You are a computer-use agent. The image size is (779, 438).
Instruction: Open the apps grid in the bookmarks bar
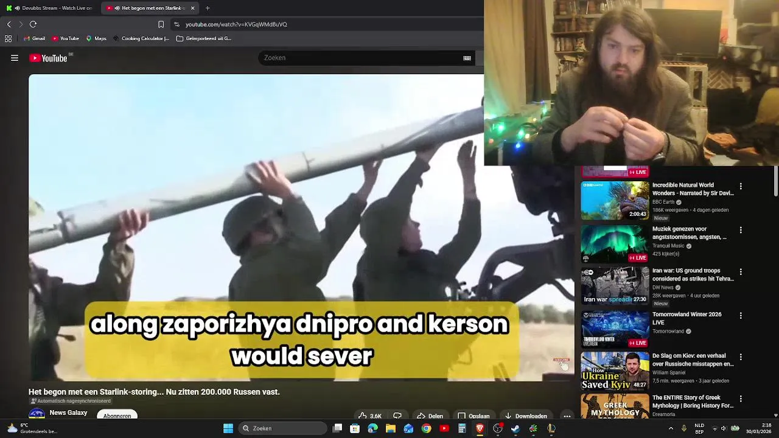point(8,38)
